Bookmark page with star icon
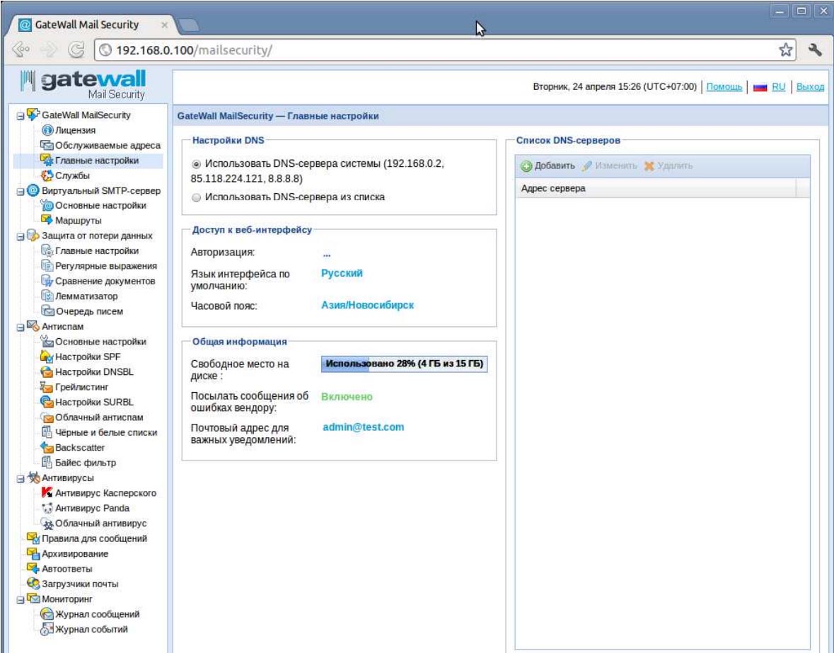The width and height of the screenshot is (834, 653). point(786,50)
